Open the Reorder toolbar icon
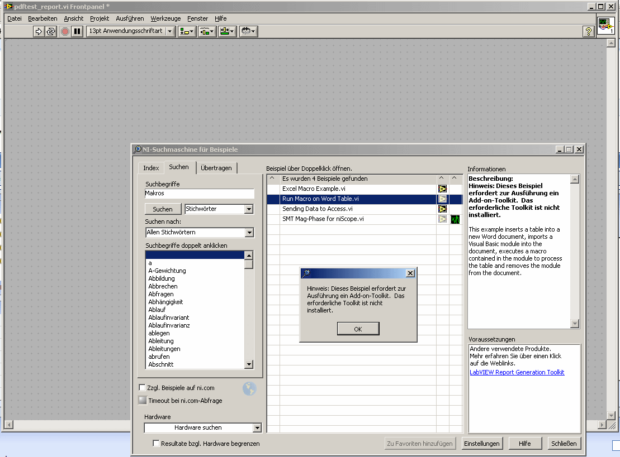Viewport: 620px width, 457px height. click(248, 31)
